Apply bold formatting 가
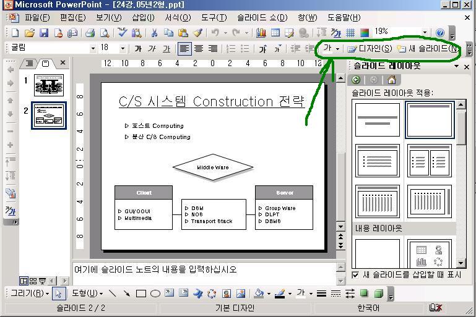Viewport: 476px width, 317px height. pyautogui.click(x=138, y=48)
